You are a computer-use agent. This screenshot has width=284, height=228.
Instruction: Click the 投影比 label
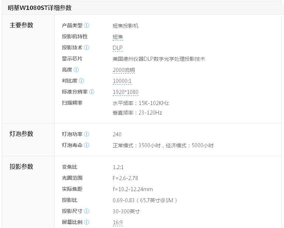(x=70, y=200)
